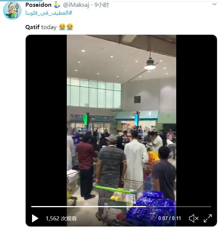Click the merman emoji beside Poseidon
Image resolution: width=220 pixels, height=231 pixels.
[x=57, y=5]
